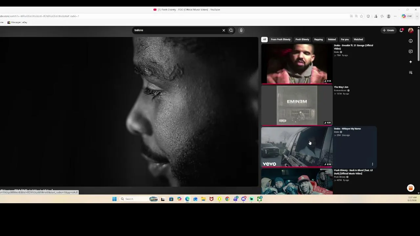Select the Pooh Shiesty filter chip
The height and width of the screenshot is (236, 420).
pyautogui.click(x=302, y=39)
